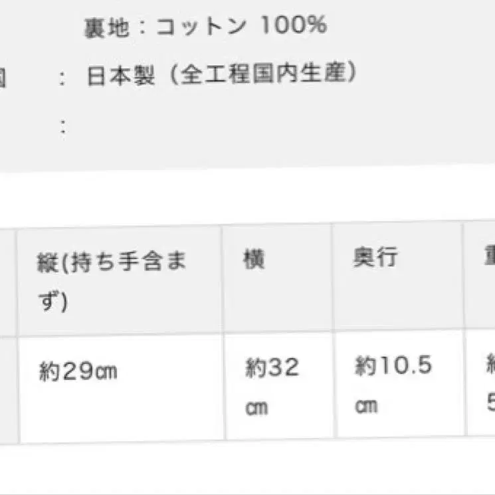Click the lone colon on the empty row
The image size is (495, 495).
62,126
